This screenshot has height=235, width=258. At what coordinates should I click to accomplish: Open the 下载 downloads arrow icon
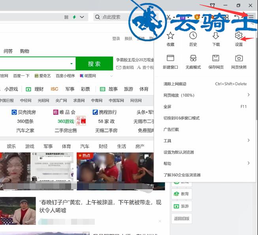pyautogui.click(x=216, y=35)
